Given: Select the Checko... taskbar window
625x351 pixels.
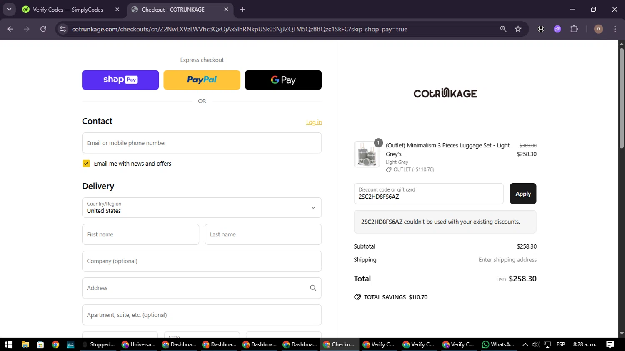Looking at the screenshot, I should click(340, 344).
